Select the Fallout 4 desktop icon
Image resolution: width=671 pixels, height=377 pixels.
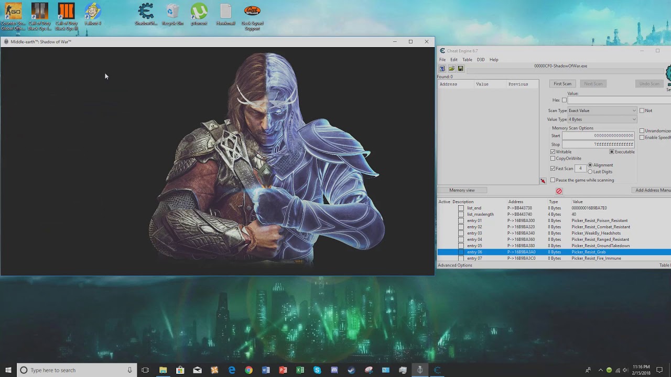93,14
